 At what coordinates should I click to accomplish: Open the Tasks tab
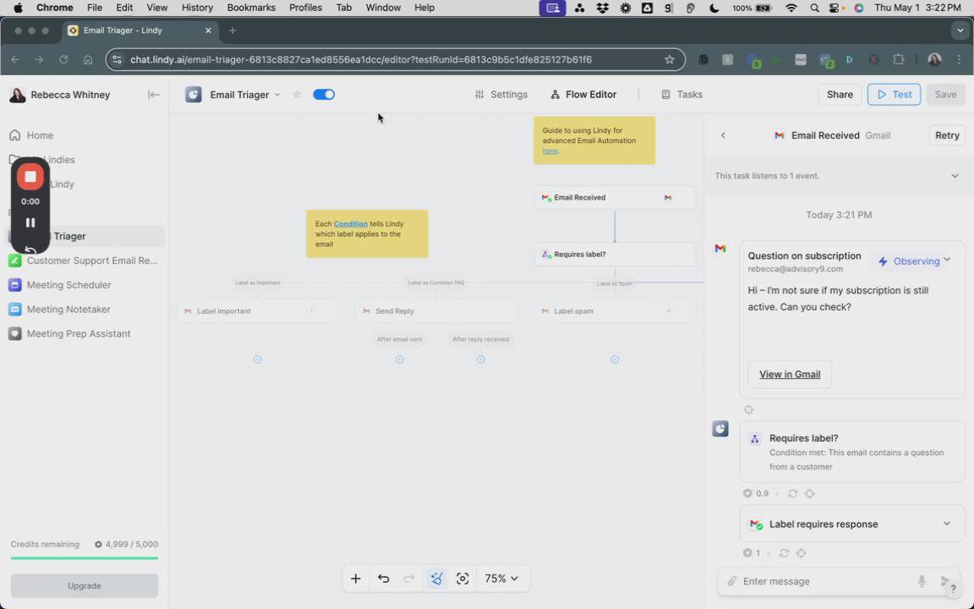pyautogui.click(x=682, y=95)
